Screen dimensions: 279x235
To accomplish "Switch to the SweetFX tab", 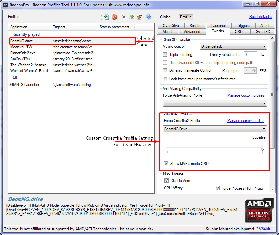I will coord(263,32).
